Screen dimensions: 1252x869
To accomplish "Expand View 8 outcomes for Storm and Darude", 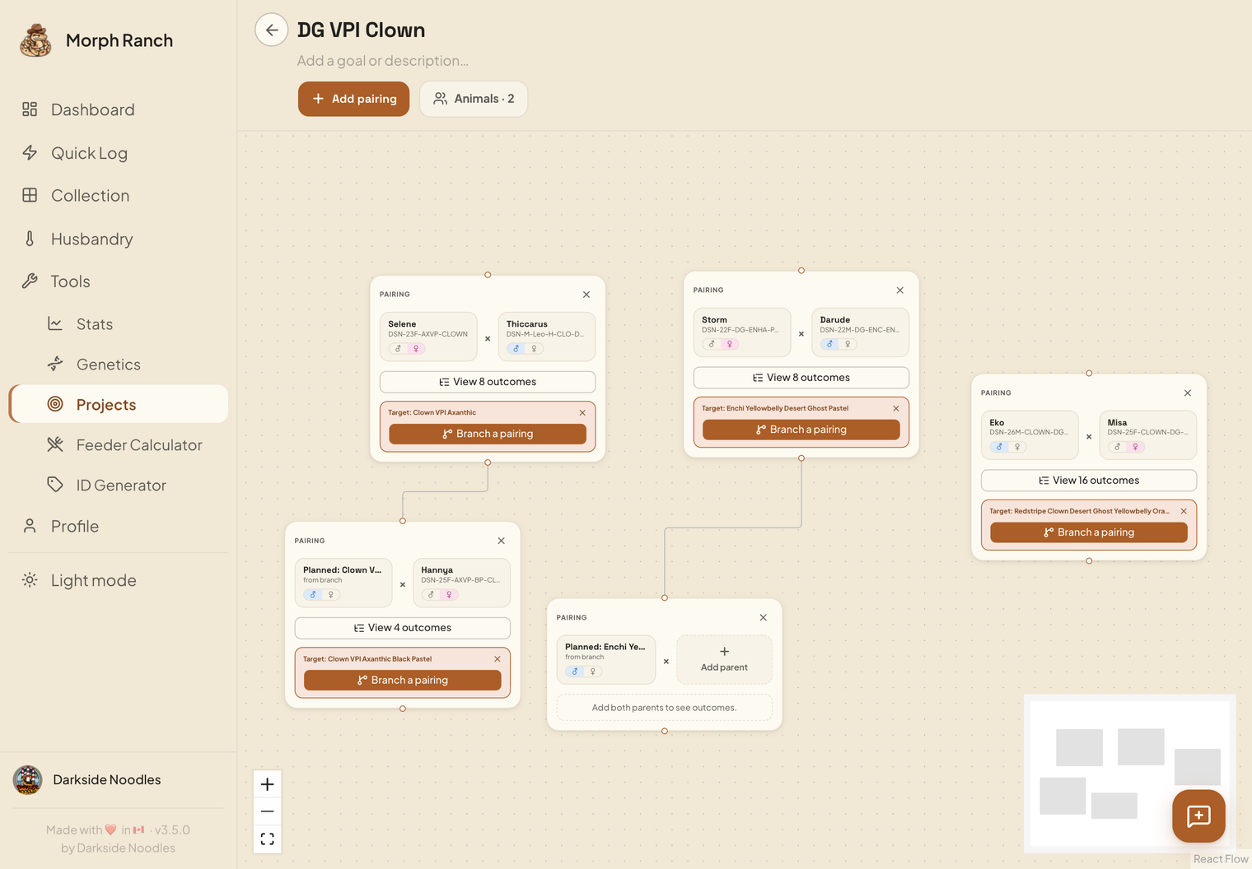I will (x=801, y=378).
